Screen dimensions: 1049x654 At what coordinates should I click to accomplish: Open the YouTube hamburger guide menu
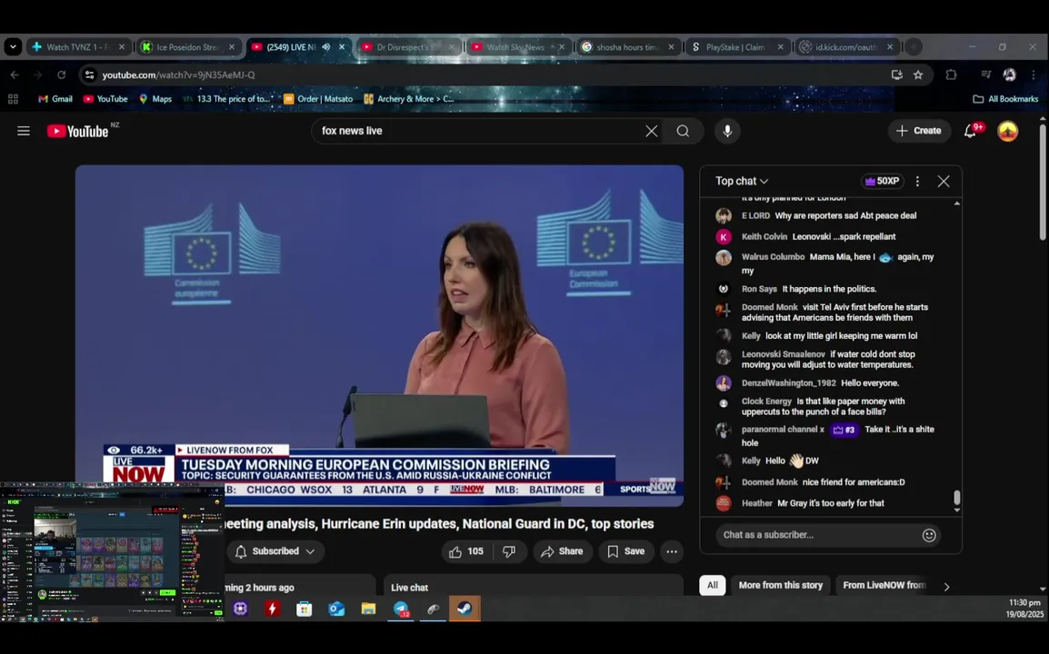(24, 131)
